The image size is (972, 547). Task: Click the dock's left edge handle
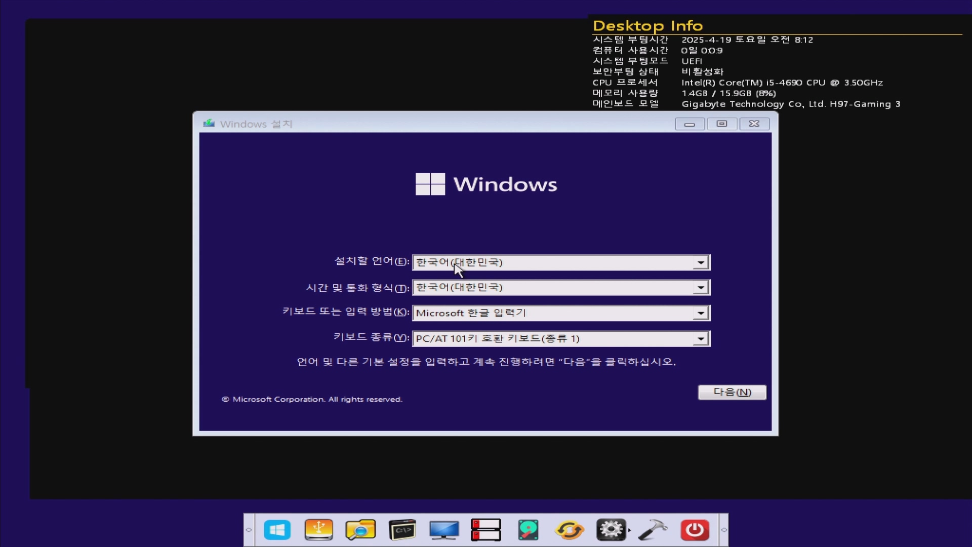pos(249,530)
